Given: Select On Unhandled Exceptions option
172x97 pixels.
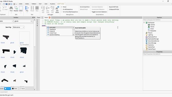Looking at the screenshot, I should [62, 12].
